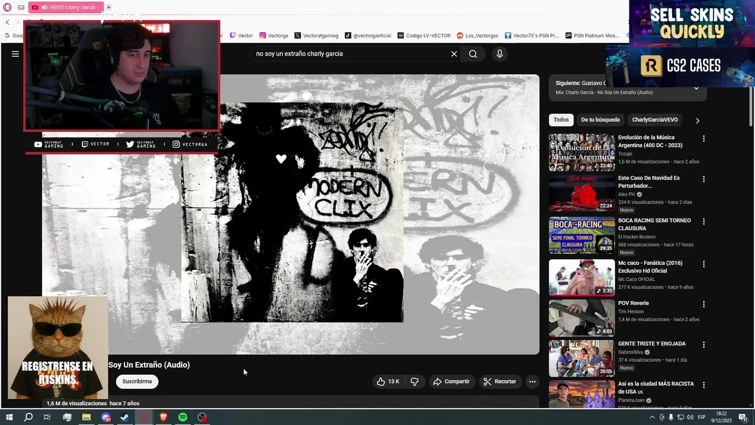Open options for Evolución de la Música Argentina
This screenshot has height=425, width=755.
coord(703,139)
